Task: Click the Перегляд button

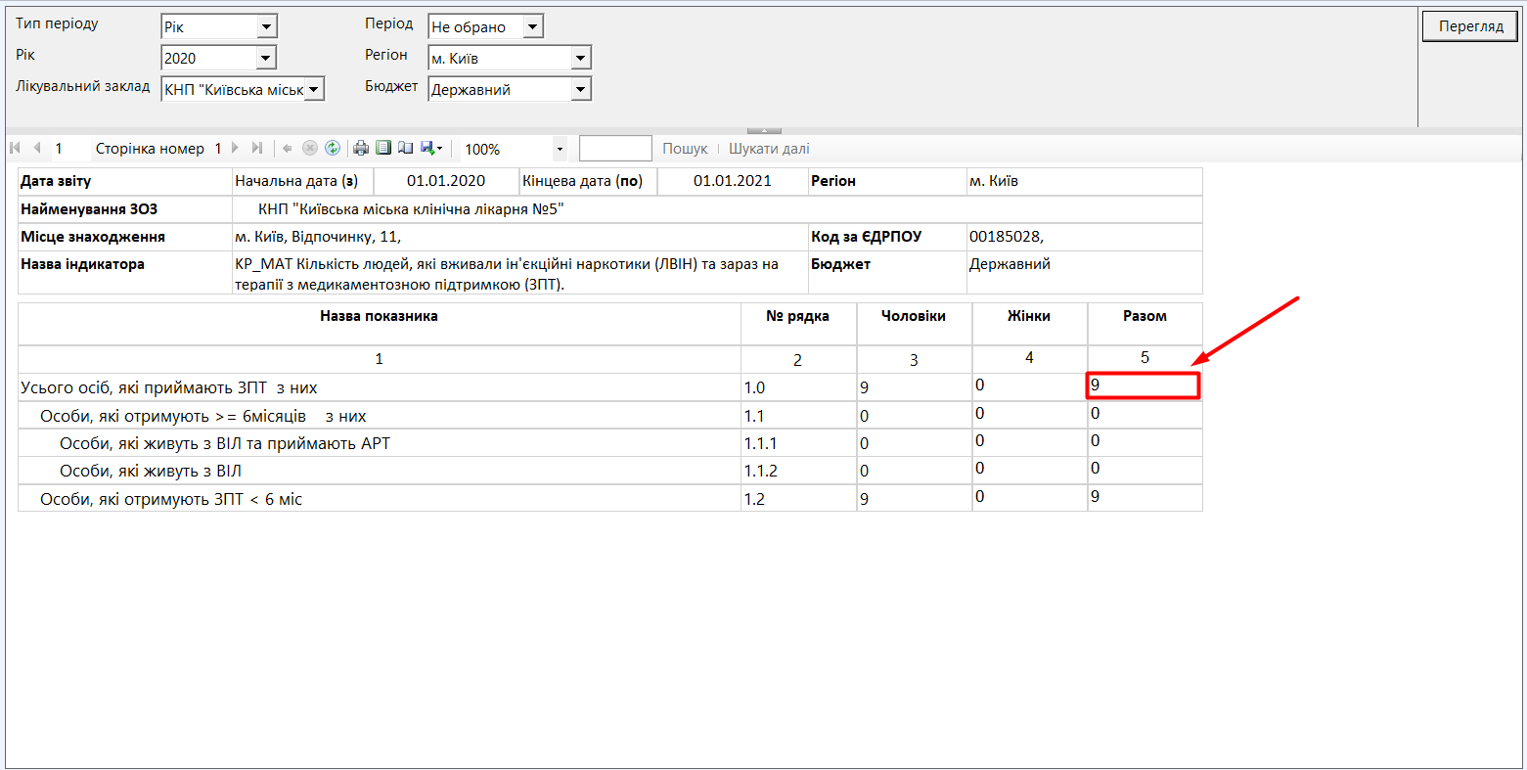Action: [1470, 26]
